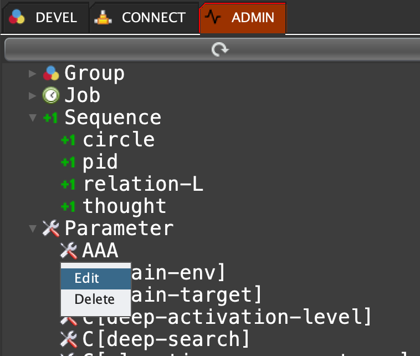
Task: Click the +1 icon next to pid
Action: click(69, 162)
